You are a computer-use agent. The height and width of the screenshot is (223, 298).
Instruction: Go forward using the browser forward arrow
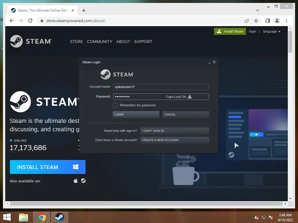pos(21,21)
